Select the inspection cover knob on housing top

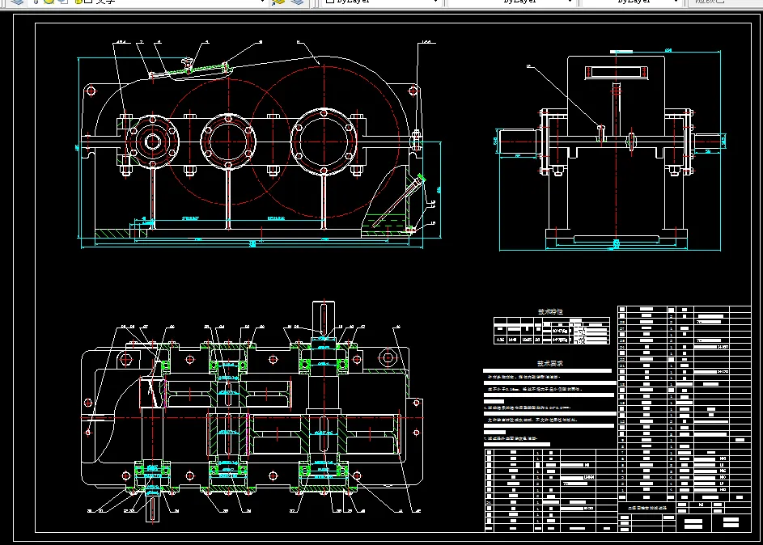[188, 64]
